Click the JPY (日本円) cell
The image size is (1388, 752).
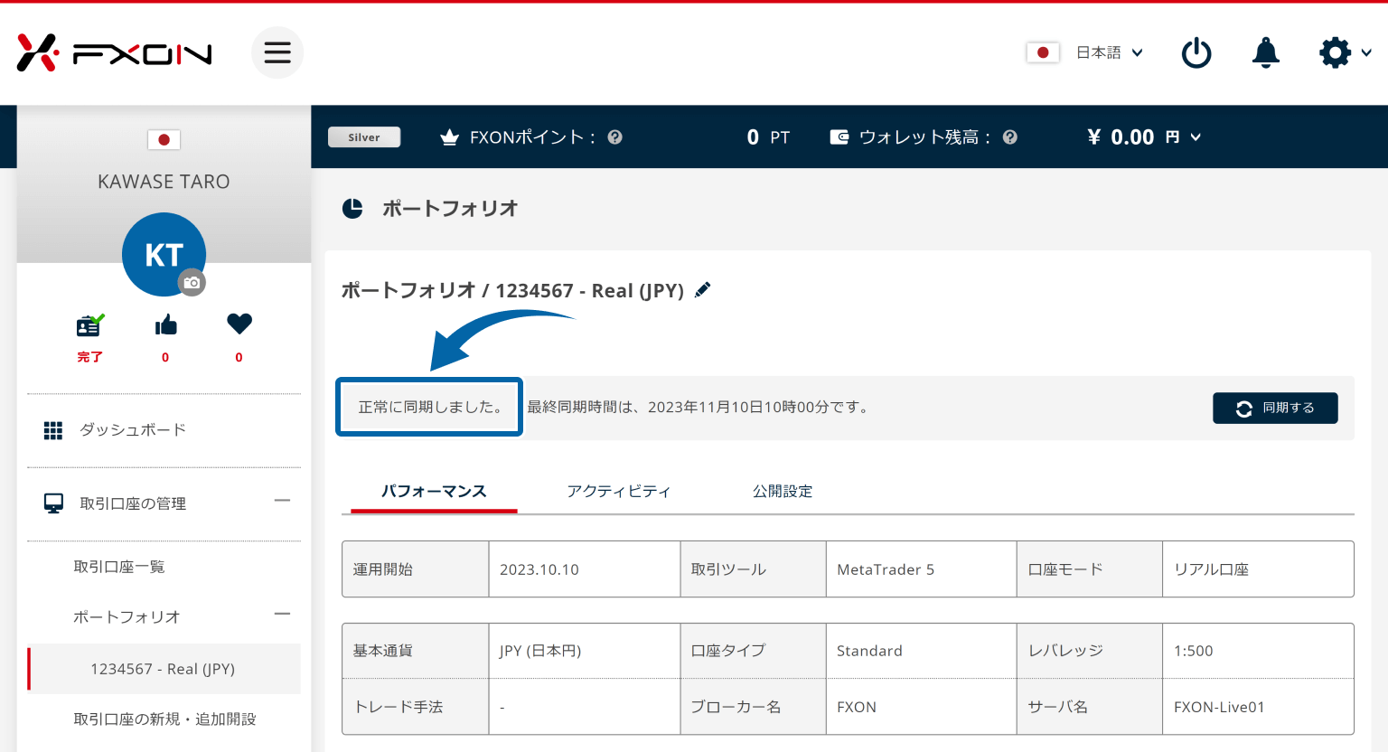pyautogui.click(x=585, y=651)
